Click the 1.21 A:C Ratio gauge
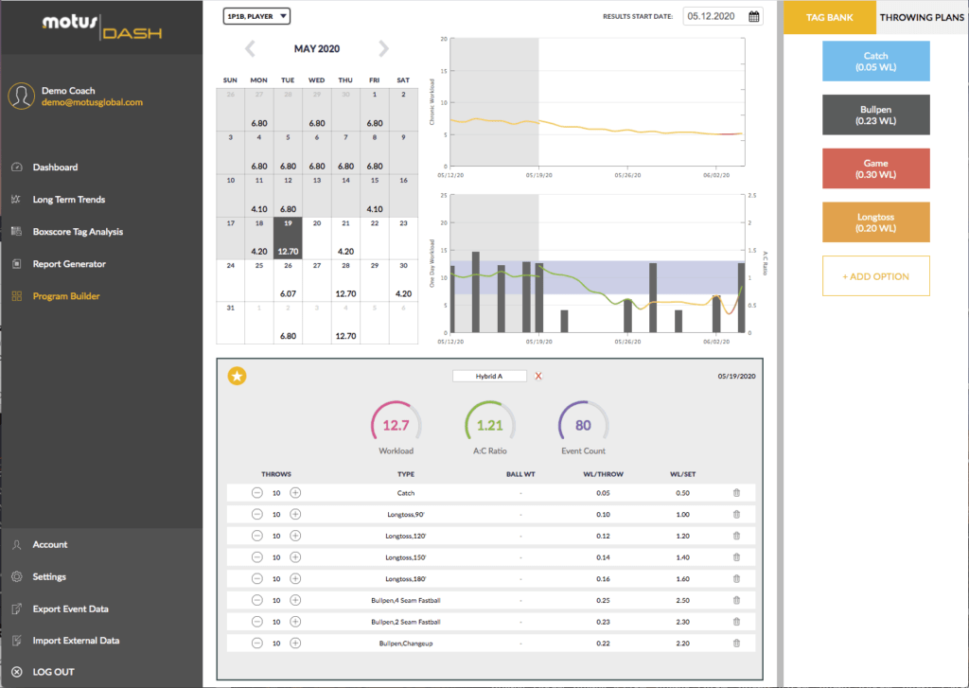 pos(490,423)
